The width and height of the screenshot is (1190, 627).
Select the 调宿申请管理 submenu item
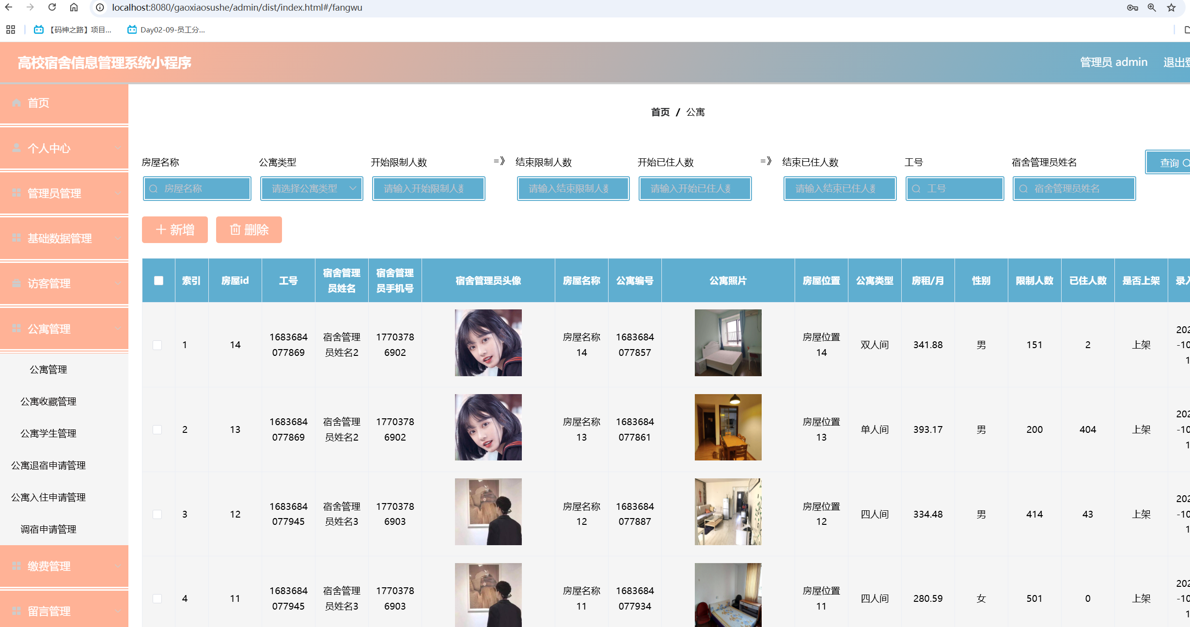(x=48, y=529)
